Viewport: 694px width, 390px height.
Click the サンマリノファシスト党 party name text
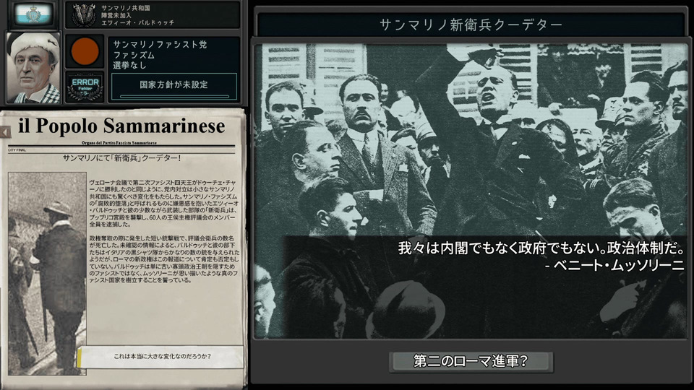coord(160,45)
